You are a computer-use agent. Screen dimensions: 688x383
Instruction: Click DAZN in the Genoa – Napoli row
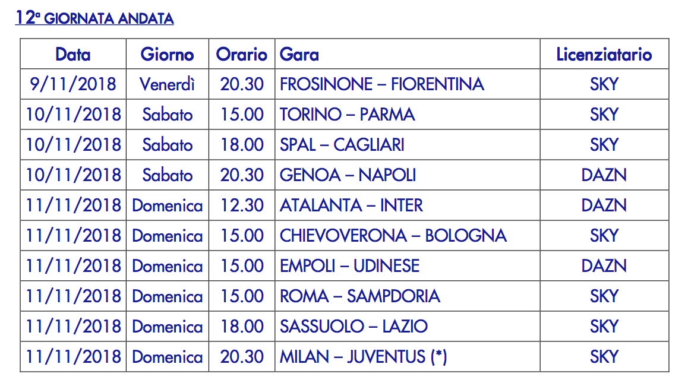(x=604, y=175)
